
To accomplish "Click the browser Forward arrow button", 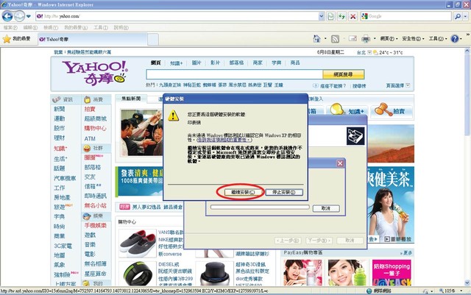I will [x=20, y=16].
